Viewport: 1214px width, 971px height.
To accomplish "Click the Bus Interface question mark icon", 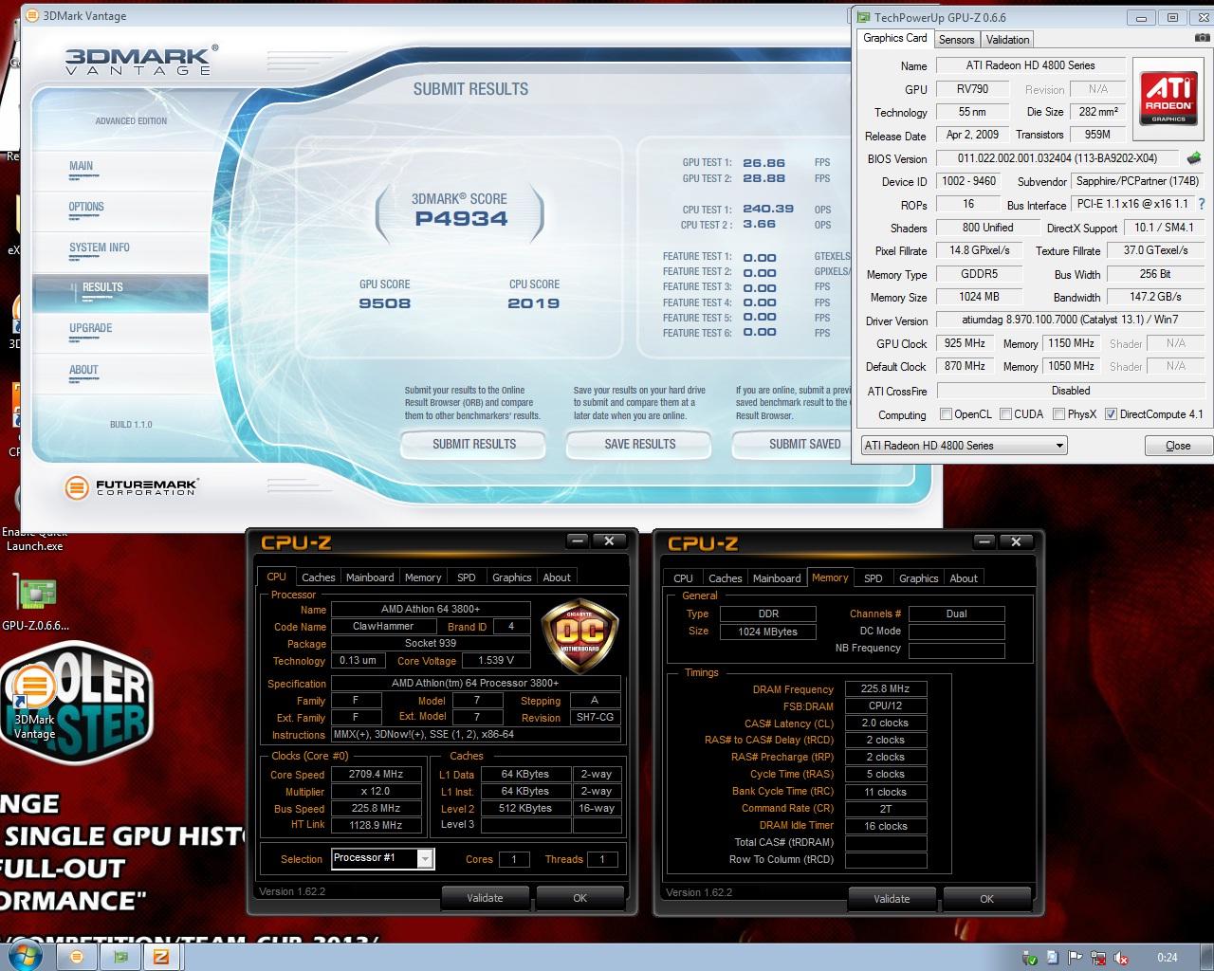I will [x=1202, y=204].
